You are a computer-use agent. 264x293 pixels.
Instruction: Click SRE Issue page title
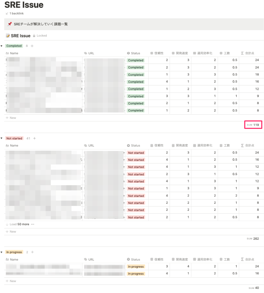pos(24,5)
